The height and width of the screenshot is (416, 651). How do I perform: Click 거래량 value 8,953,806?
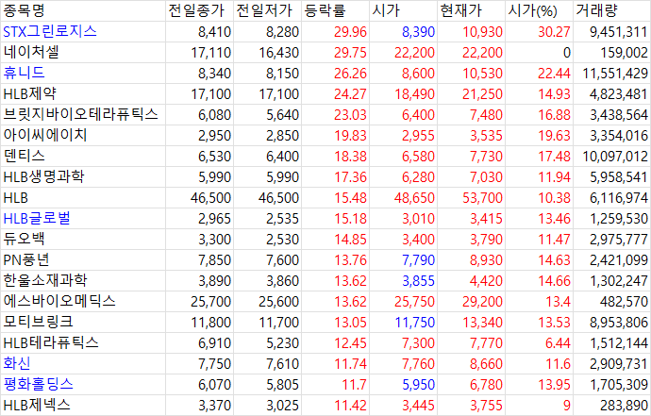[619, 323]
